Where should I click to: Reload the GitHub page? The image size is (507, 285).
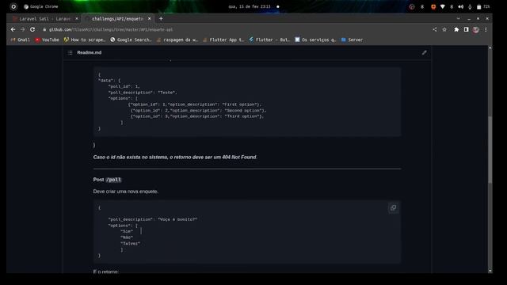pos(32,29)
